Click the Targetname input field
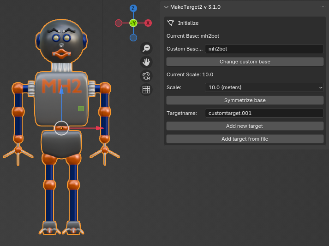Screen dimensions: 329x246 (x=264, y=113)
